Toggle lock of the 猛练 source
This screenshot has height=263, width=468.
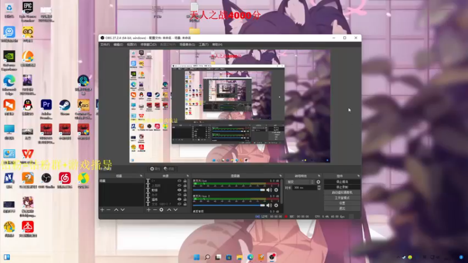click(185, 199)
